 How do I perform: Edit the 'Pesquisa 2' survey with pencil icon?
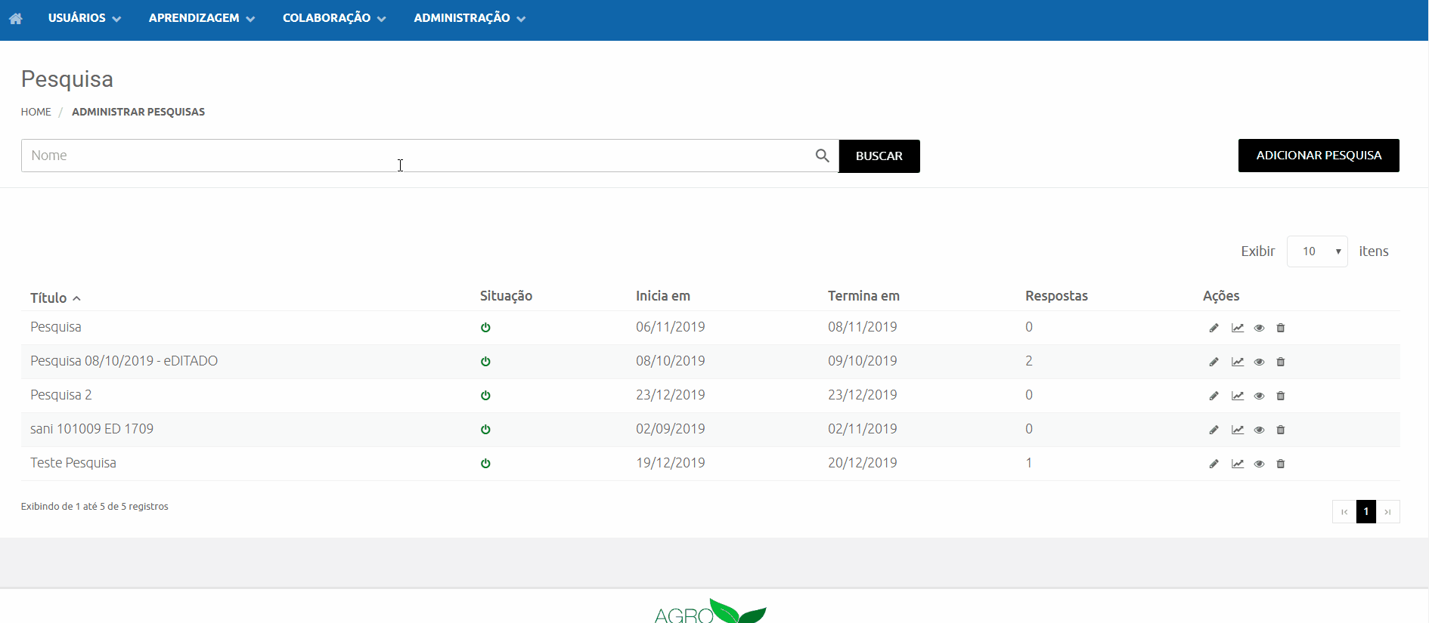tap(1214, 396)
